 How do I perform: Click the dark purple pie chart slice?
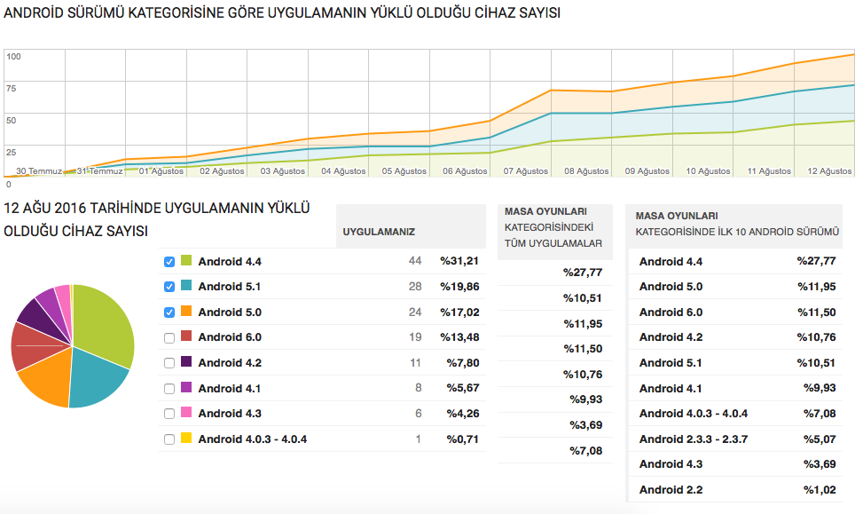pyautogui.click(x=42, y=320)
